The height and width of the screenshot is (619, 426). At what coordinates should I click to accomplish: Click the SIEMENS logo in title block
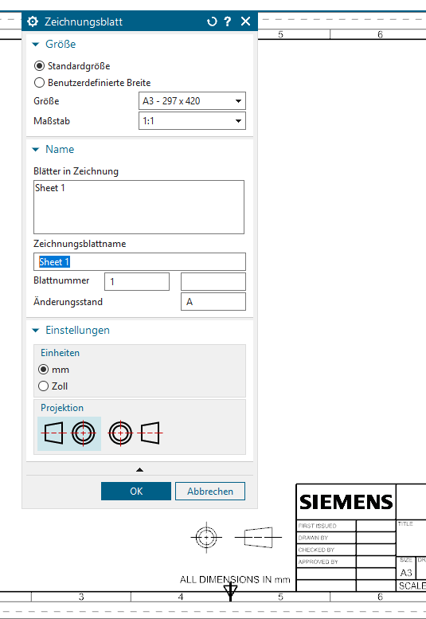tap(346, 502)
